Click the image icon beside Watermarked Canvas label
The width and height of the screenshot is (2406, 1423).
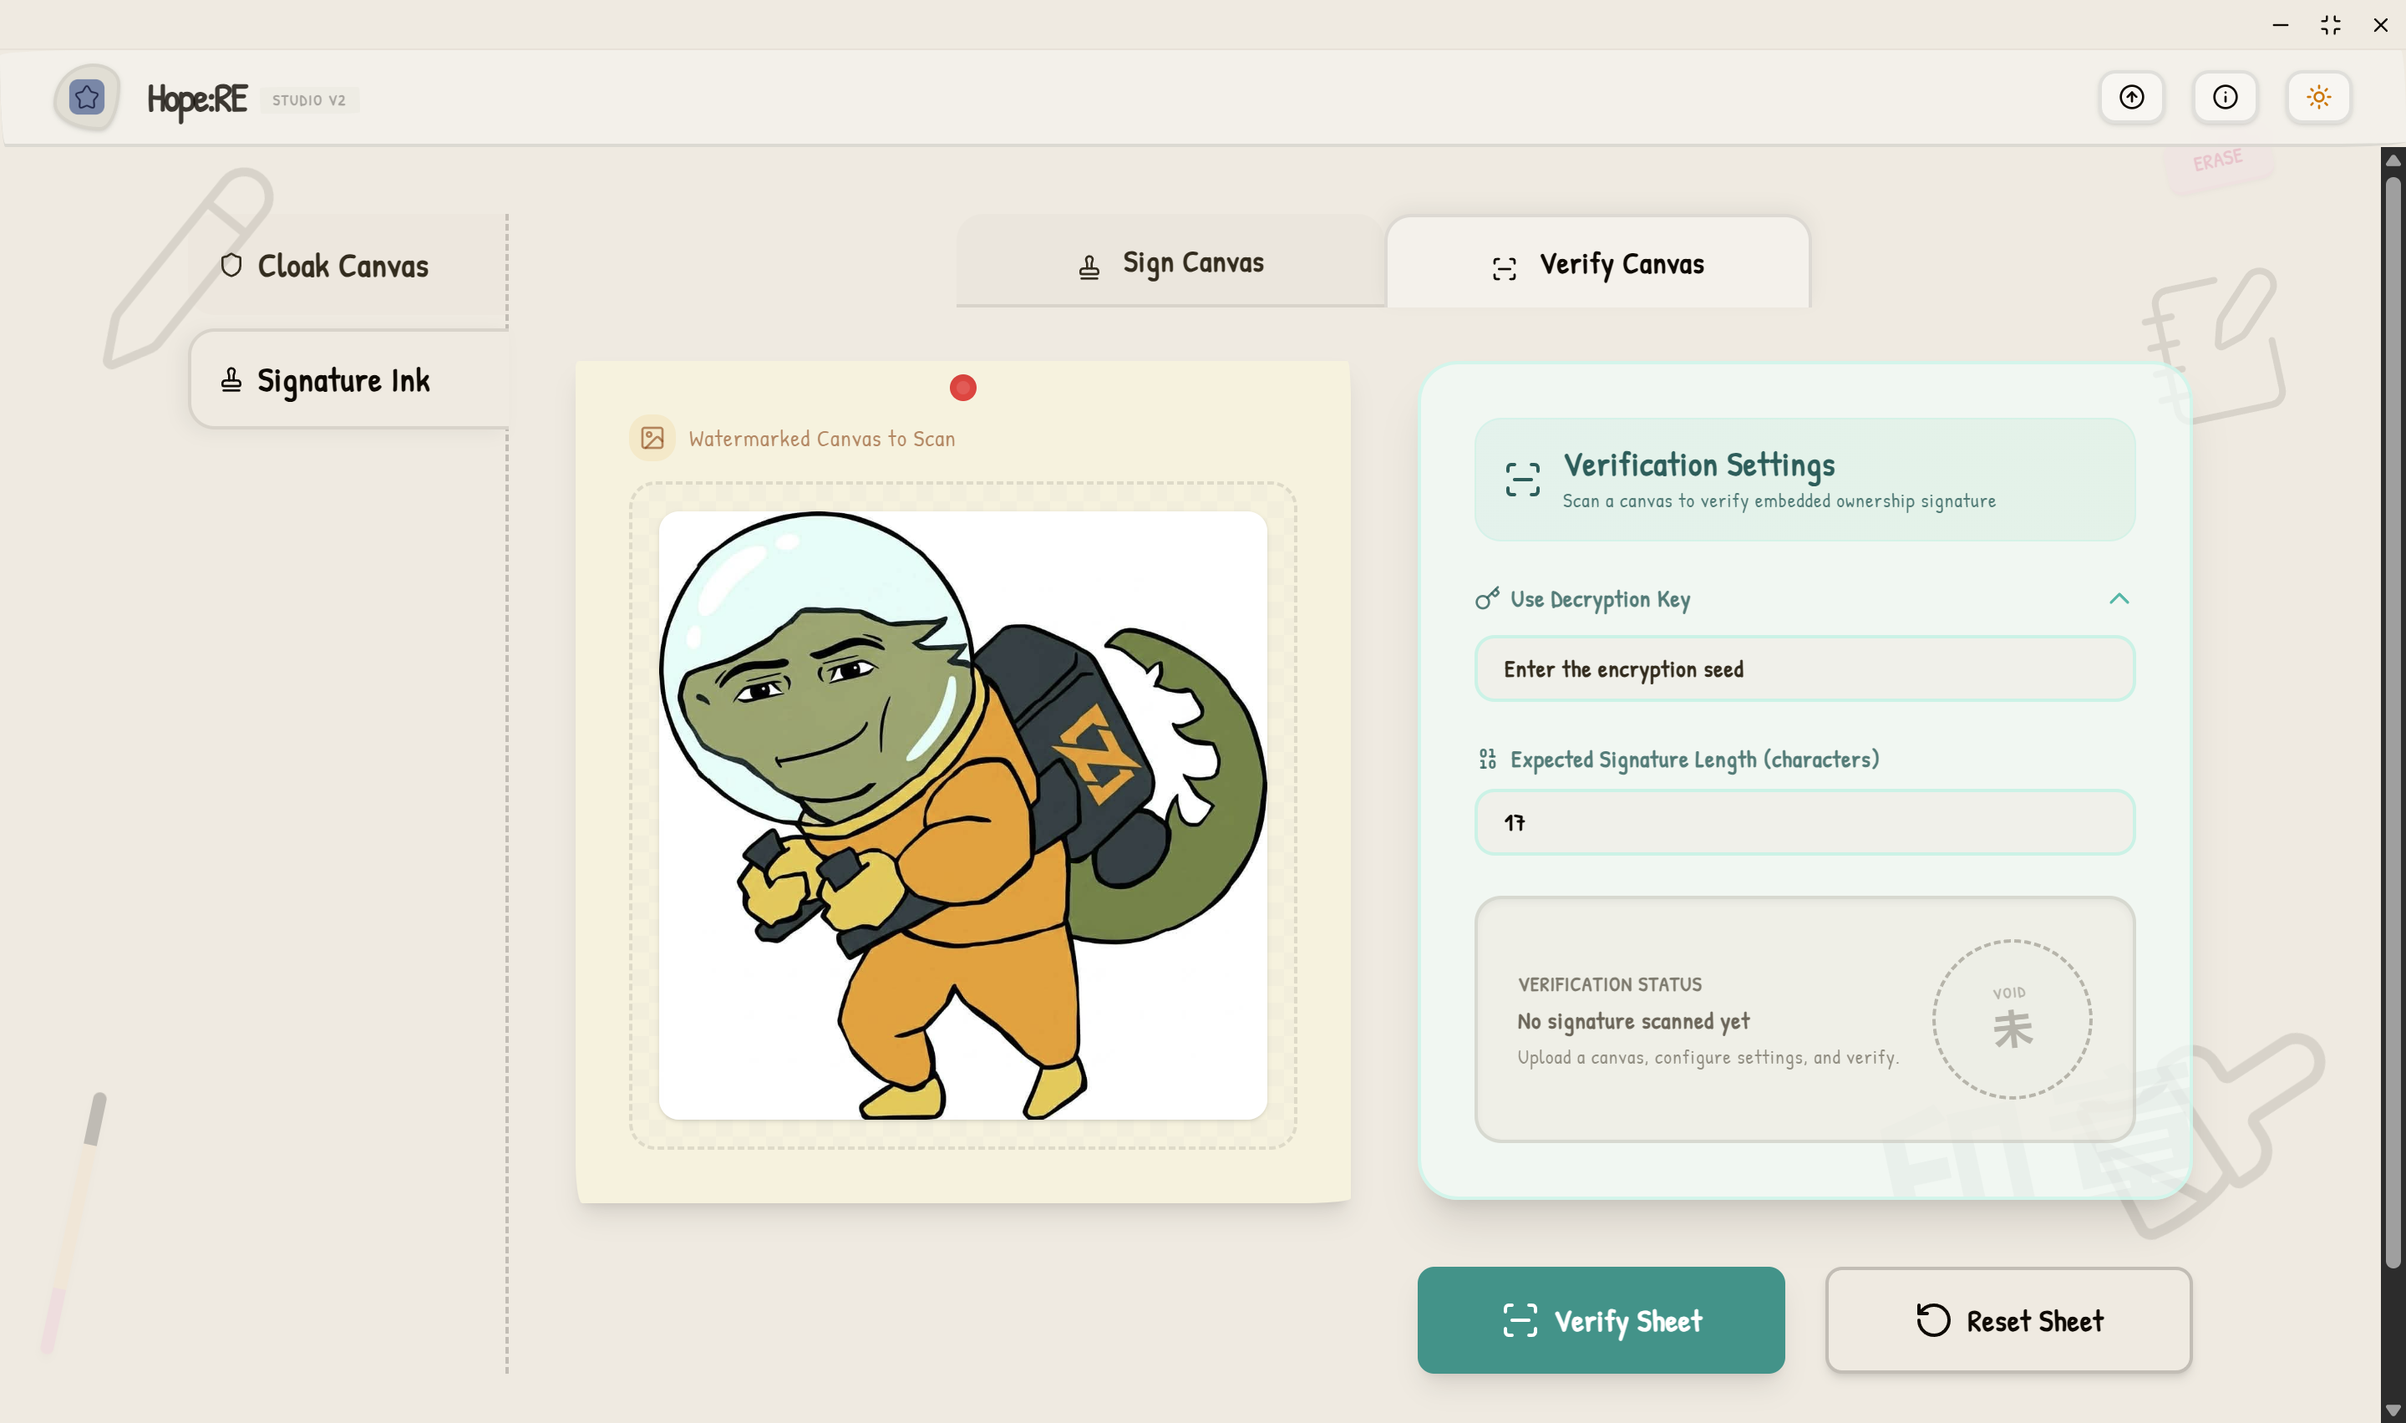652,438
